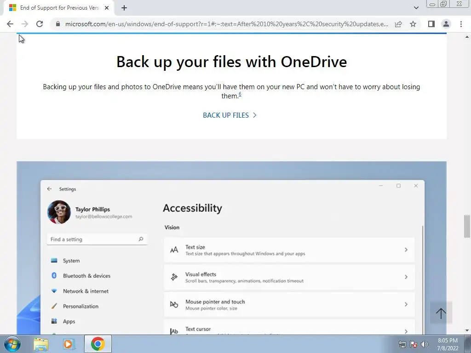Image resolution: width=471 pixels, height=353 pixels.
Task: Open volume speaker tray icon
Action: coord(424,344)
